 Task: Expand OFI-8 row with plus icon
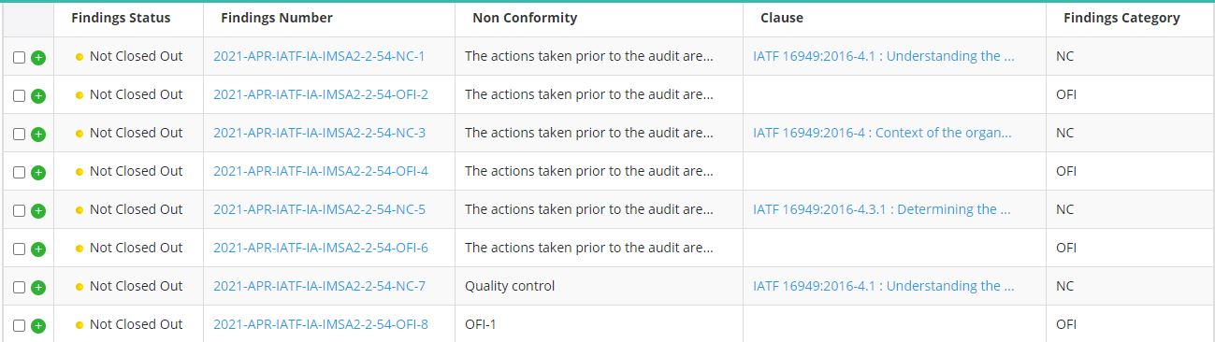(38, 325)
